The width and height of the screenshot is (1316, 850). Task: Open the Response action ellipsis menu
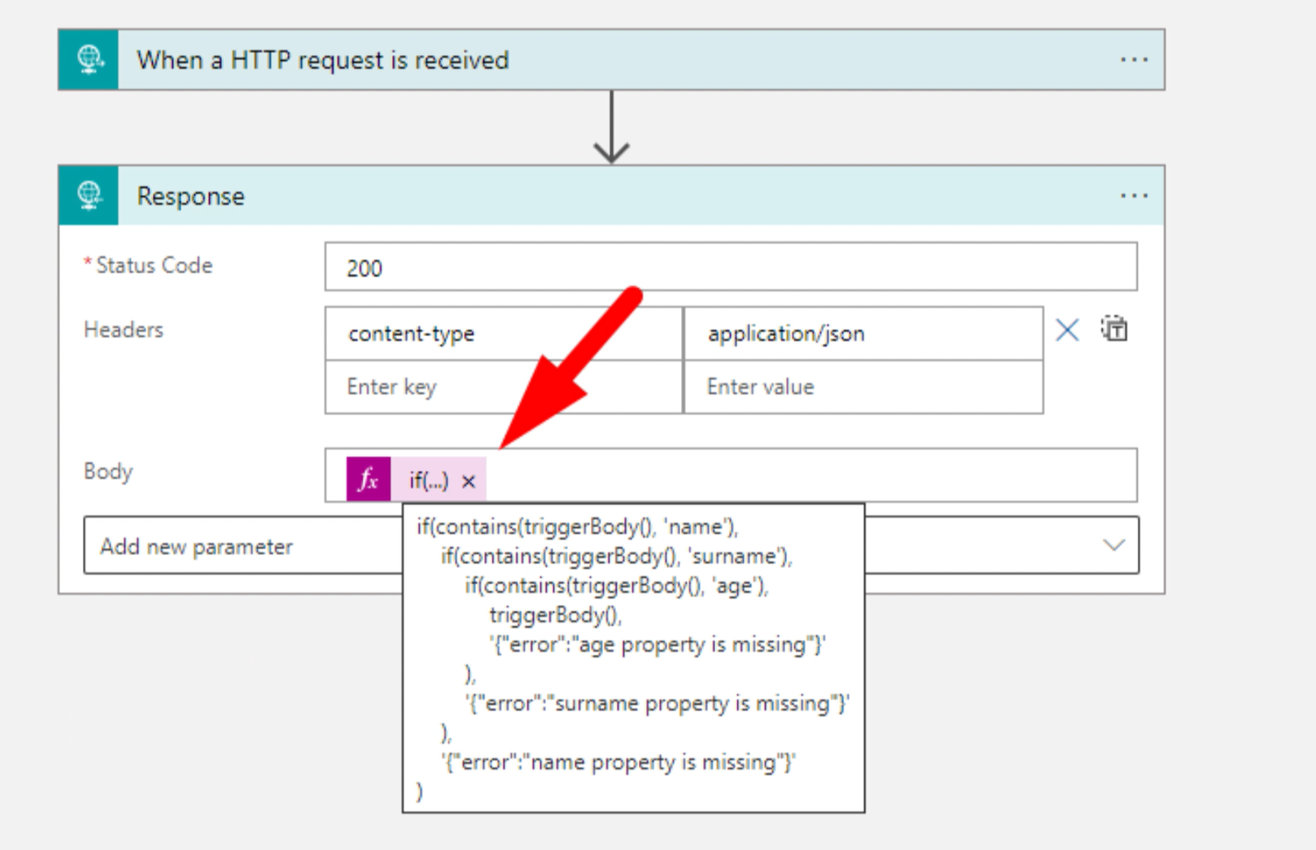[1133, 196]
